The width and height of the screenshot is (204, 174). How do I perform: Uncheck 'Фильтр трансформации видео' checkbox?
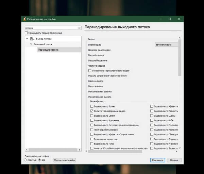(x=92, y=111)
